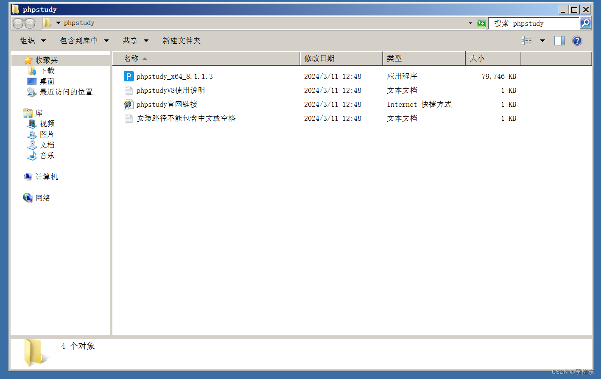The image size is (601, 379).
Task: Select the 收藏夹 tree label
Action: pos(47,60)
